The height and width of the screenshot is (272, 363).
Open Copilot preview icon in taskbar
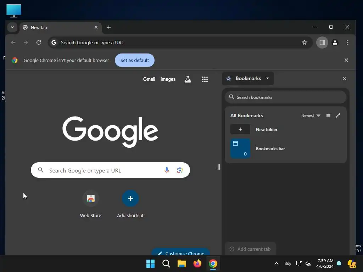352,263
